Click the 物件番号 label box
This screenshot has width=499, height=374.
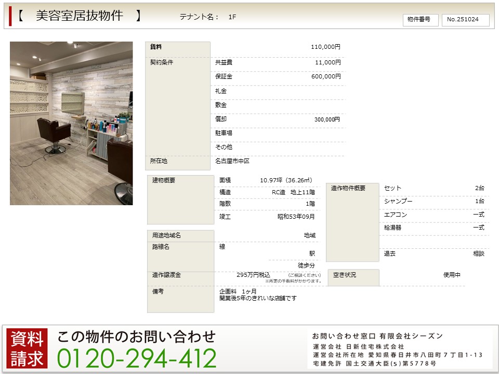[x=420, y=20]
